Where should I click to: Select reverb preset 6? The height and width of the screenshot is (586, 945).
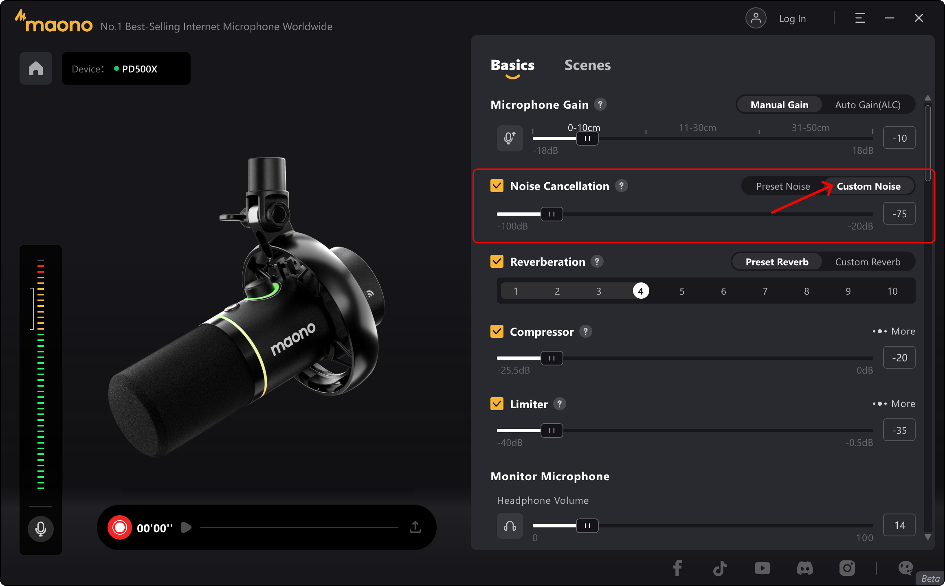coord(723,291)
